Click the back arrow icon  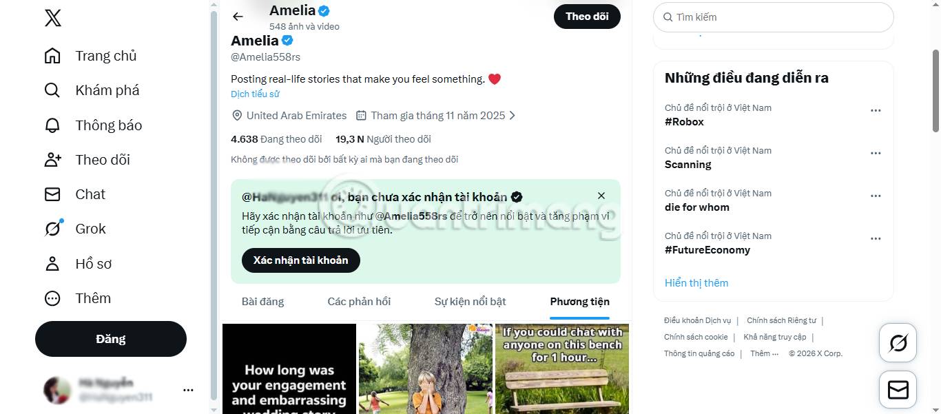pyautogui.click(x=238, y=17)
